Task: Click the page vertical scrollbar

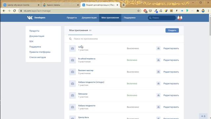Action: [210, 26]
